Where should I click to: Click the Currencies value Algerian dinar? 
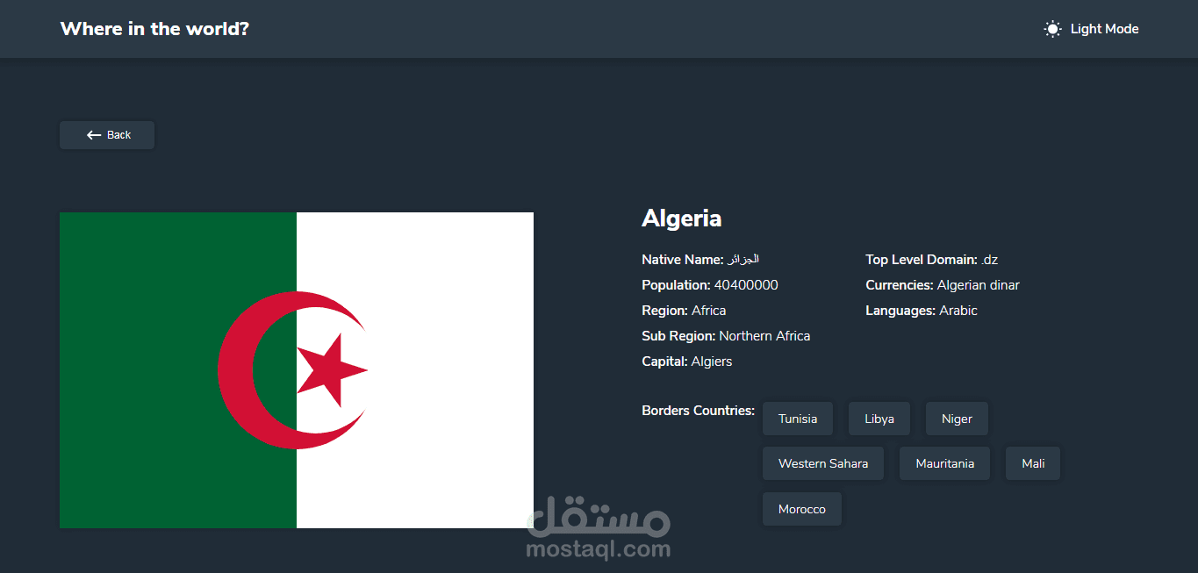pos(979,285)
